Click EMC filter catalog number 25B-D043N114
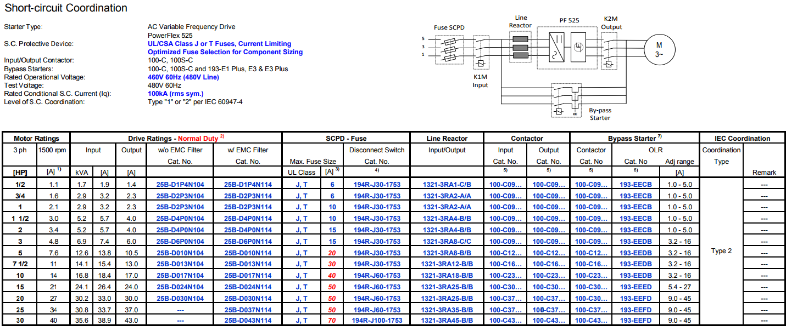 tap(248, 321)
